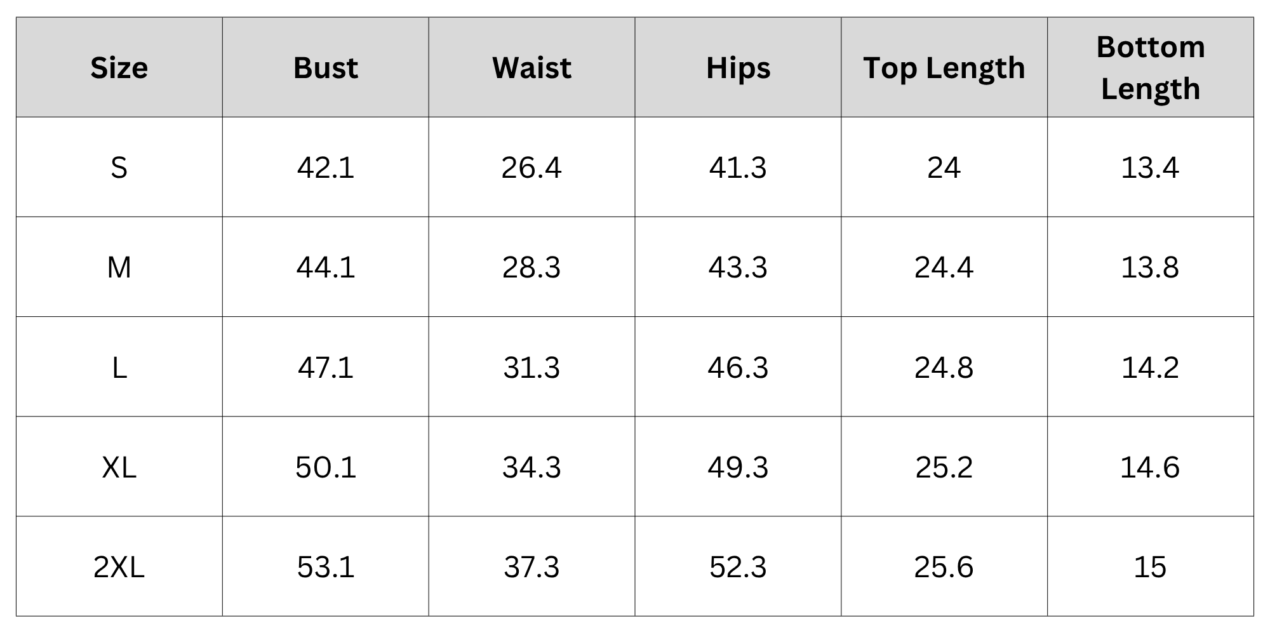Click the L size row label

pyautogui.click(x=119, y=367)
